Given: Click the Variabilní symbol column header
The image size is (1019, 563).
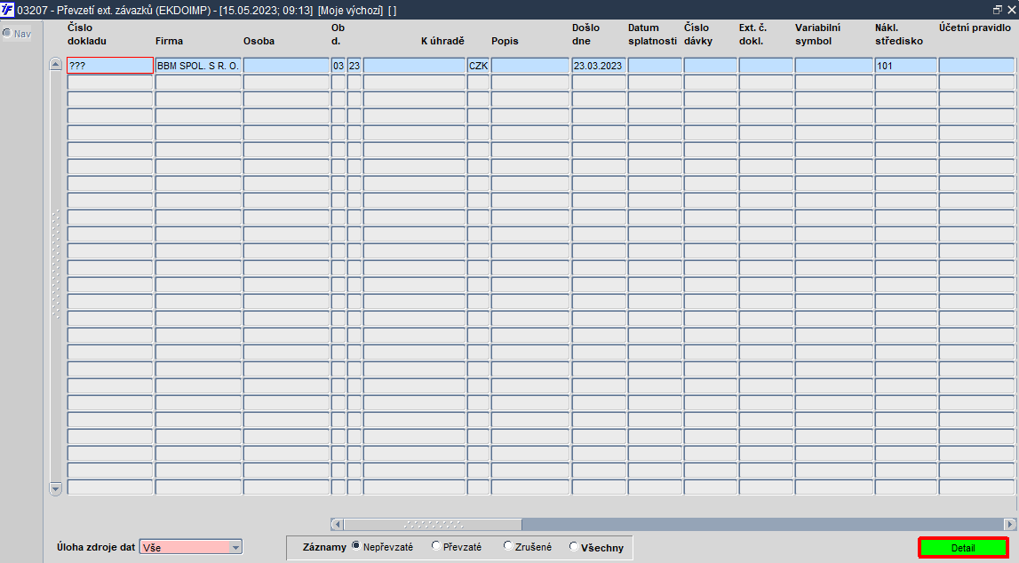Looking at the screenshot, I should pyautogui.click(x=817, y=35).
